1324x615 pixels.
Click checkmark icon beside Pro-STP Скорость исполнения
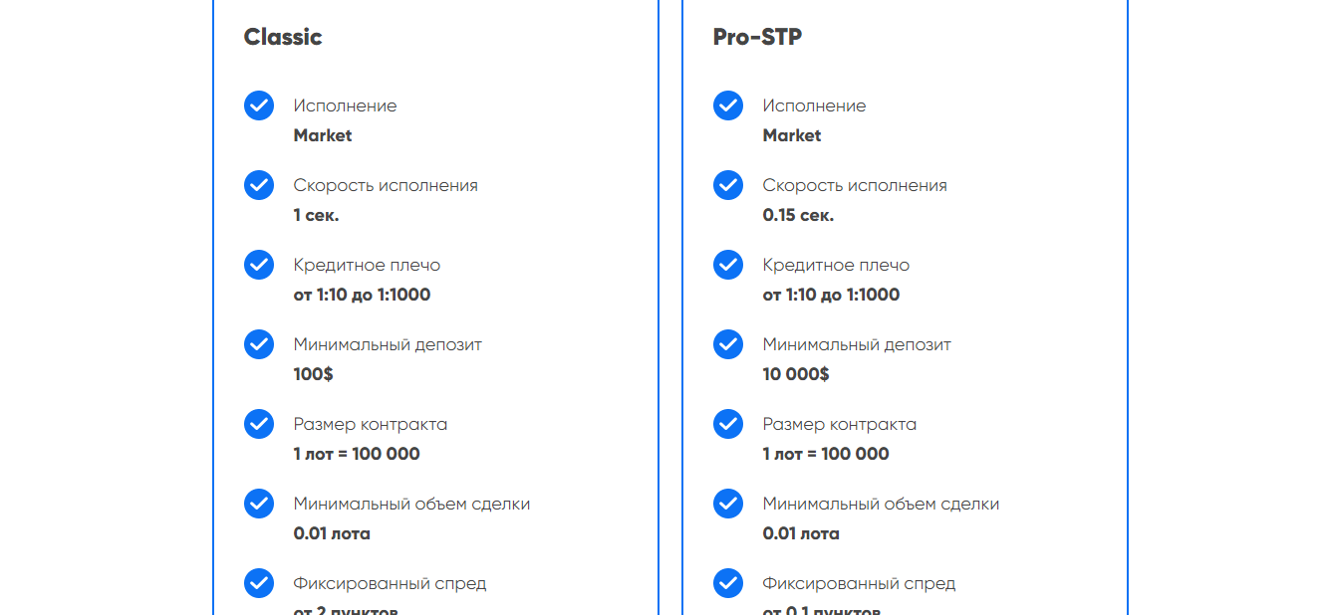click(728, 185)
